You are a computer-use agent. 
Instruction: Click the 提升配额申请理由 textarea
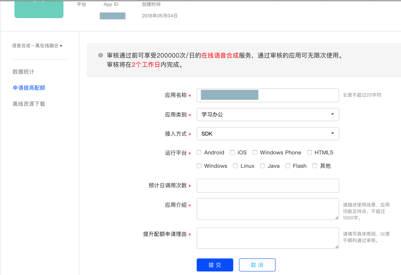268,238
